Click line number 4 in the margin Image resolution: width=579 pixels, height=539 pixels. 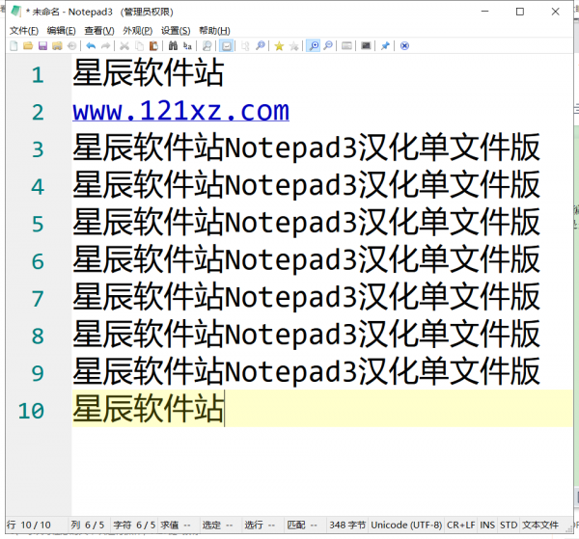38,187
